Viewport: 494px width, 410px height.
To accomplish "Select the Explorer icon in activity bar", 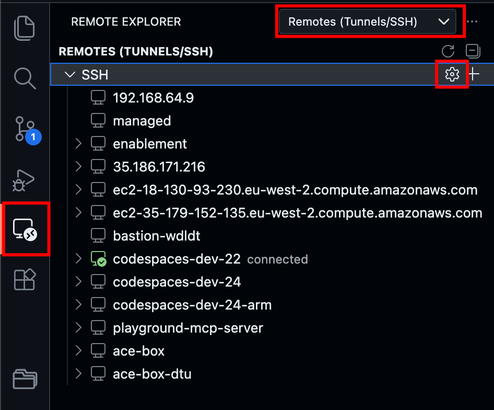I will click(x=26, y=28).
